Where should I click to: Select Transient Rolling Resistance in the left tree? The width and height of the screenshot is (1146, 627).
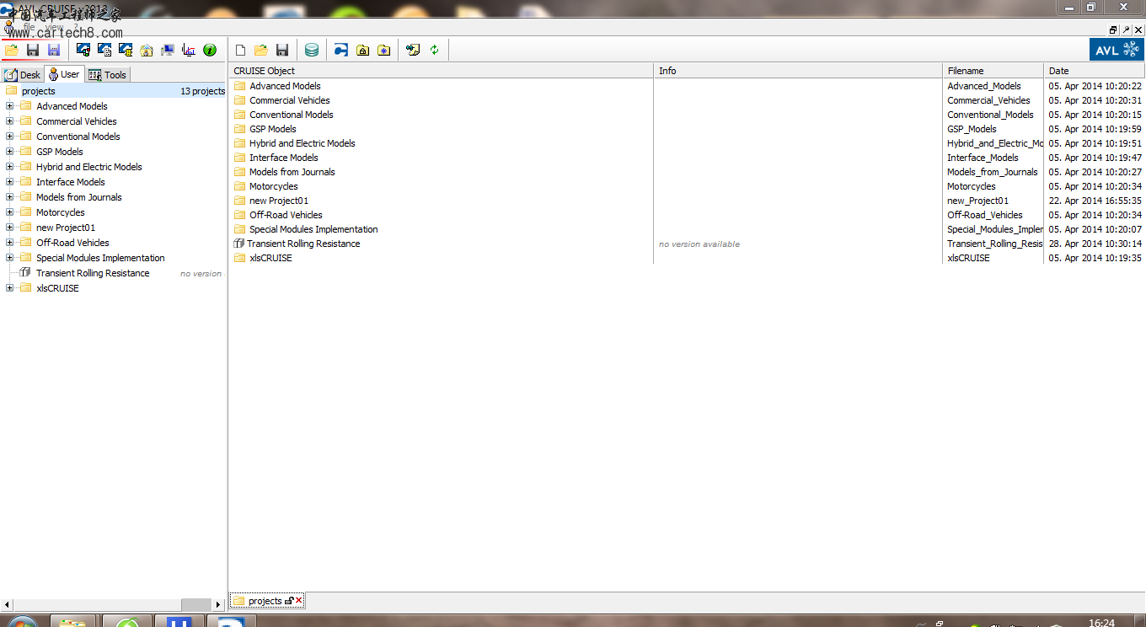(x=93, y=273)
